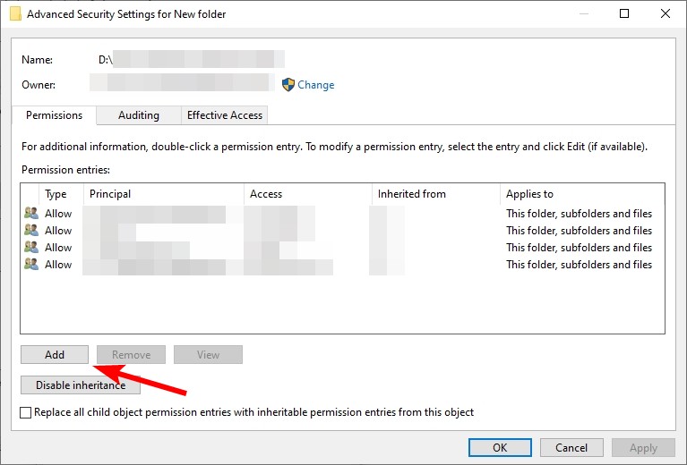This screenshot has height=465, width=687.
Task: Select the fourth permission entry's user group icon
Action: [x=31, y=264]
